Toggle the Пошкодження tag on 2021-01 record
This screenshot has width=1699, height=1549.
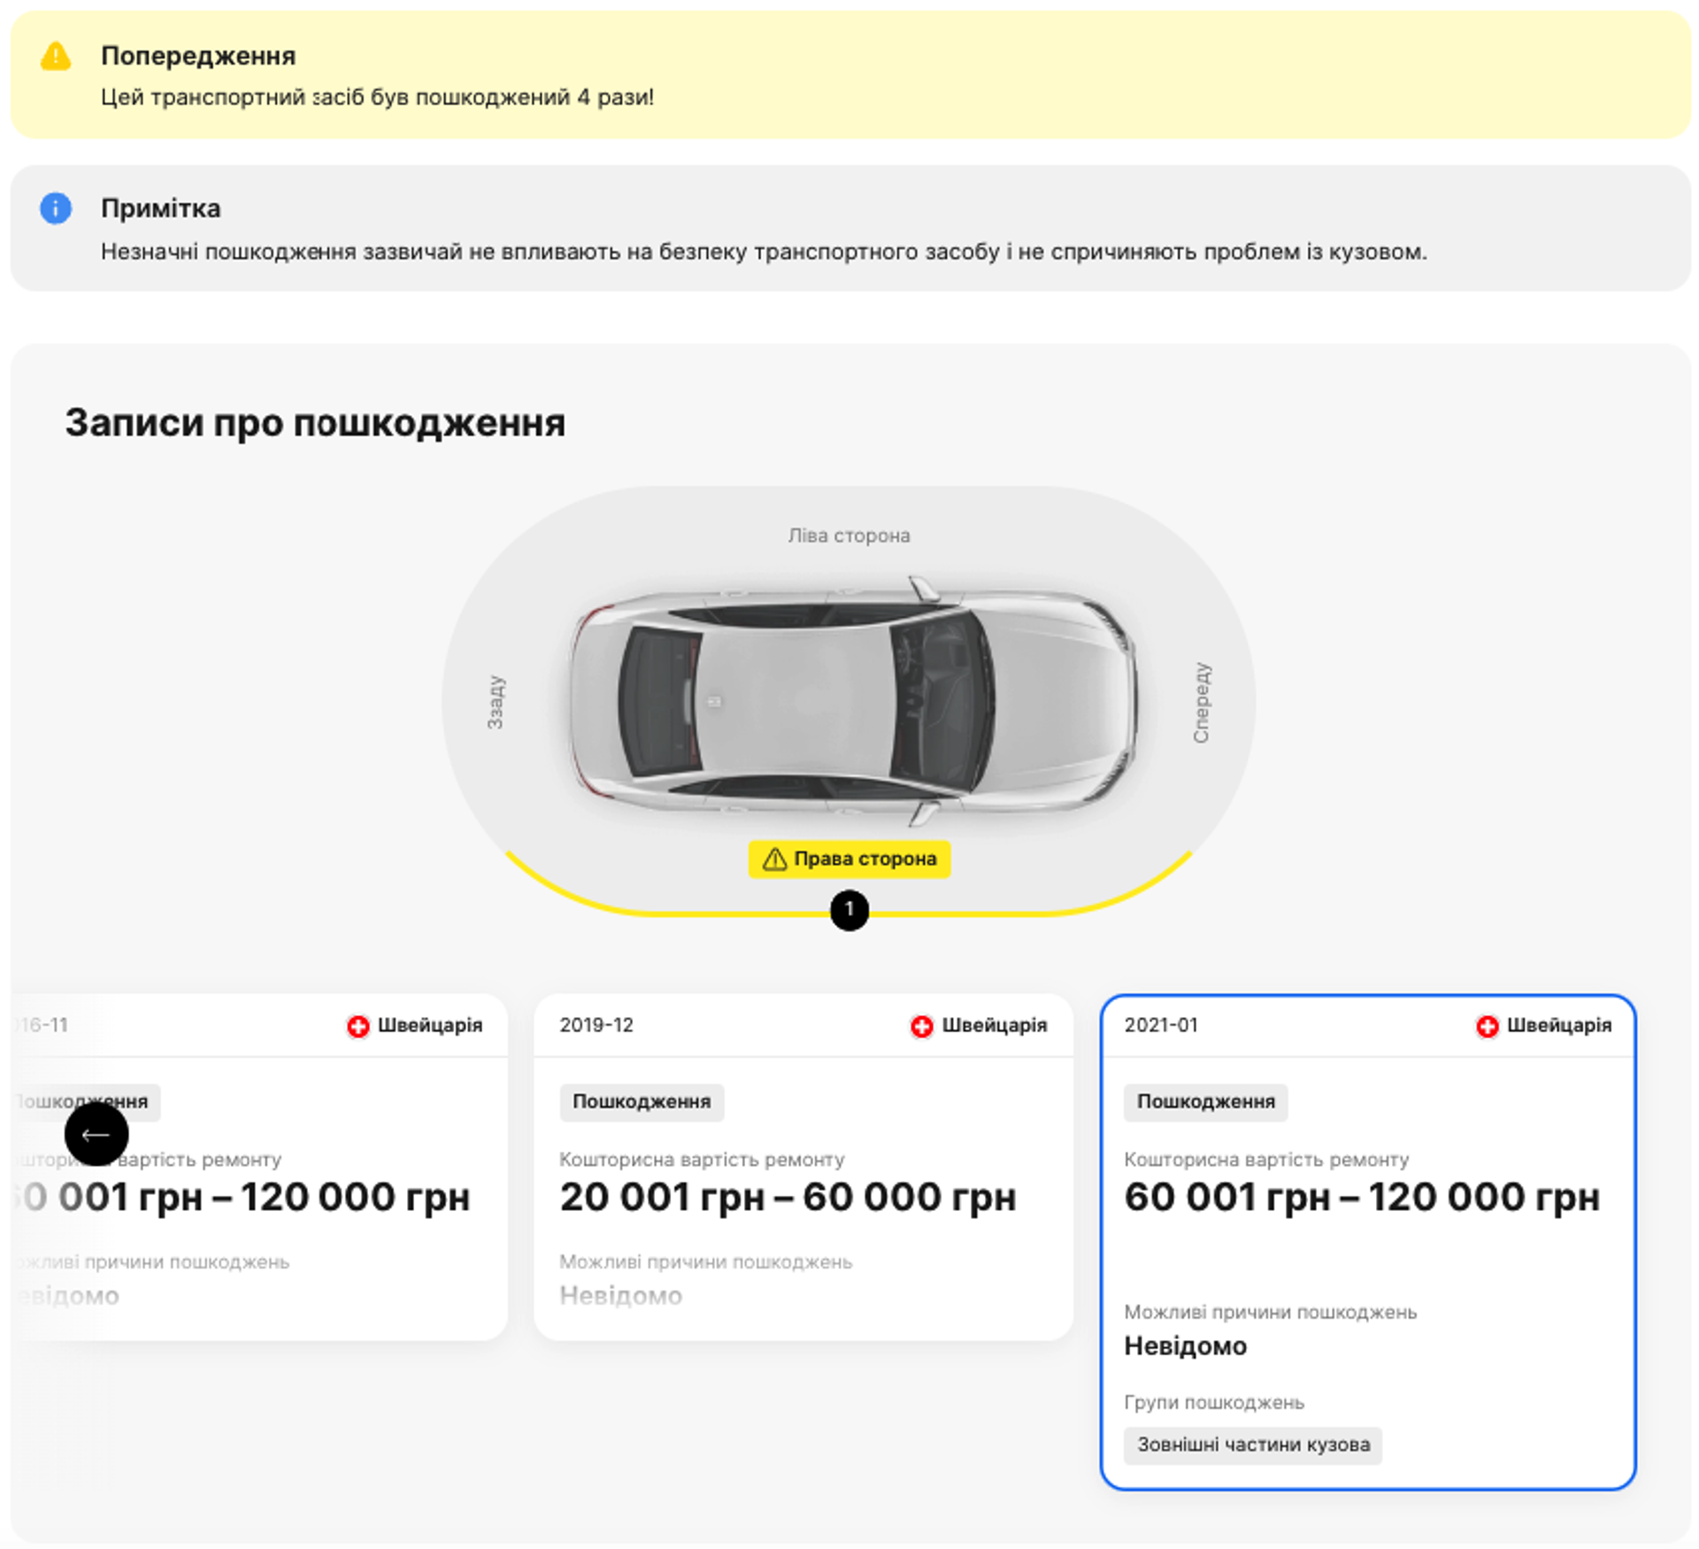pos(1205,1102)
